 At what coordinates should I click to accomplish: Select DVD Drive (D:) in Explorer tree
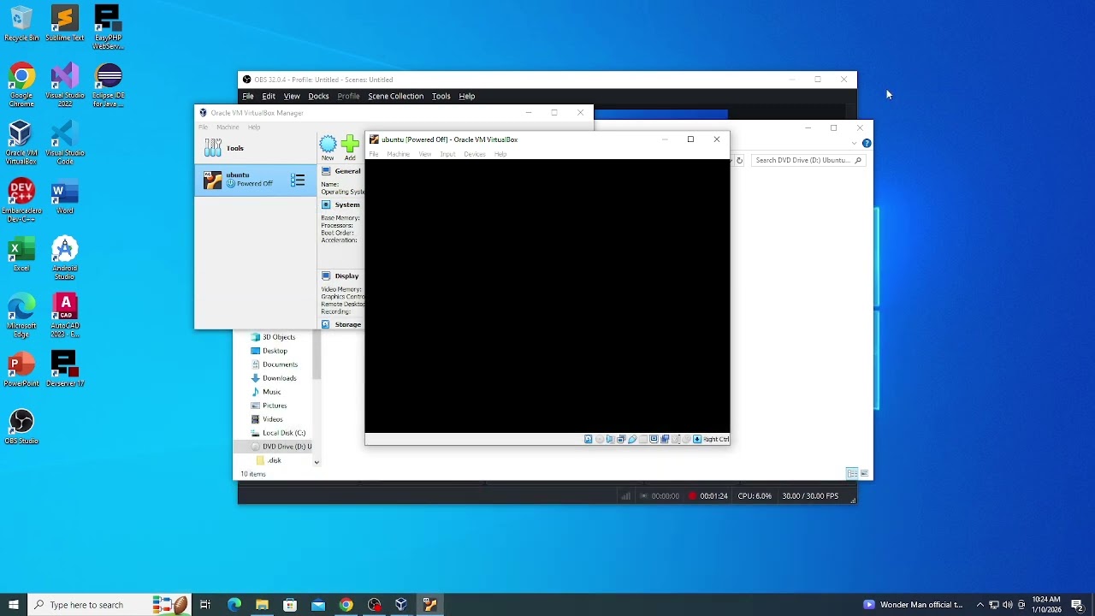[274, 447]
